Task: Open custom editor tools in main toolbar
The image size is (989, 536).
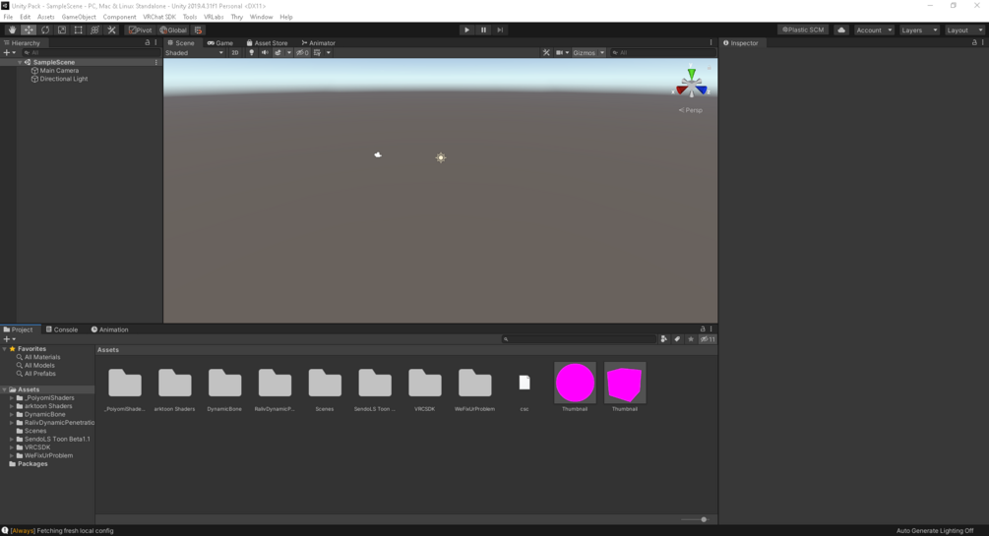Action: pyautogui.click(x=111, y=30)
